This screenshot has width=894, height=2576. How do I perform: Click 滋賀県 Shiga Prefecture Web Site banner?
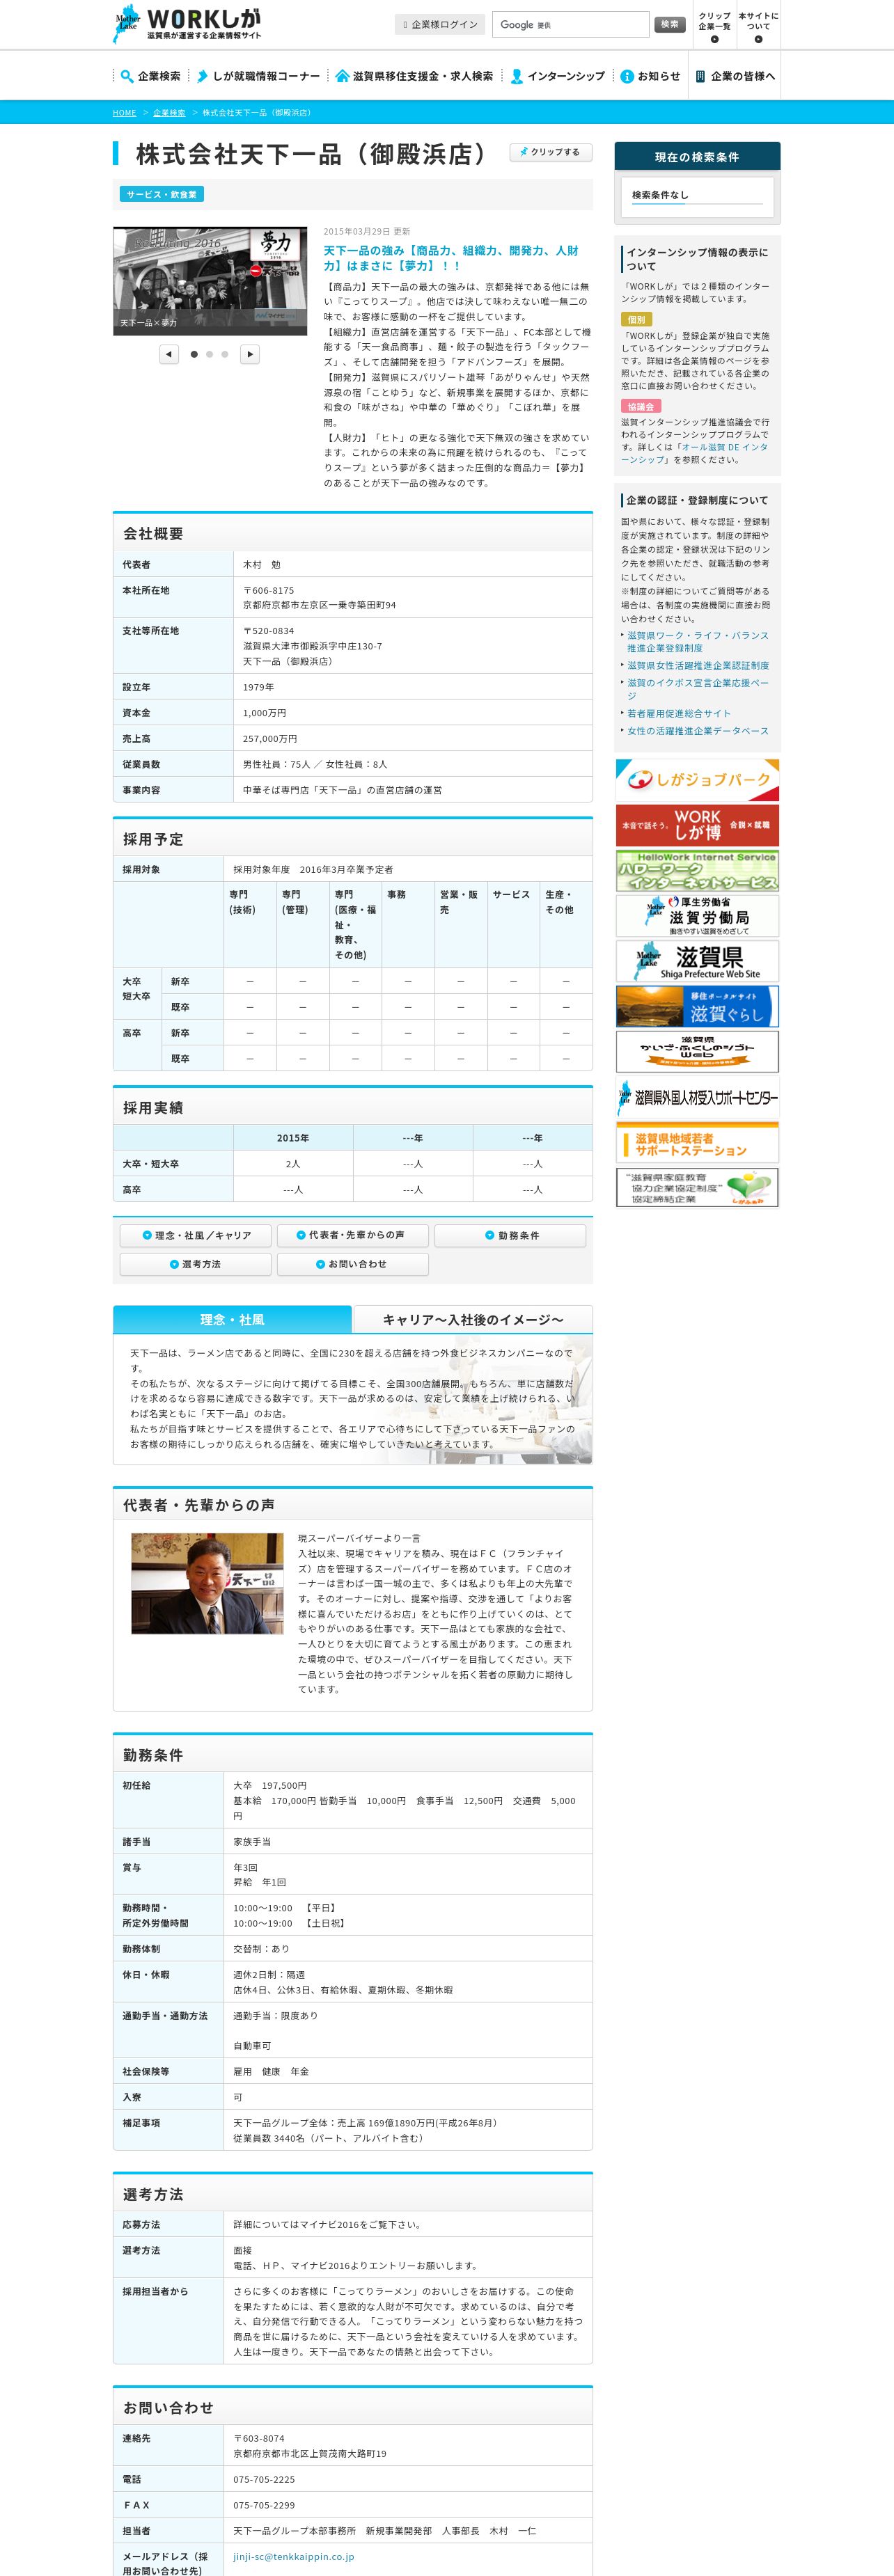[x=697, y=961]
